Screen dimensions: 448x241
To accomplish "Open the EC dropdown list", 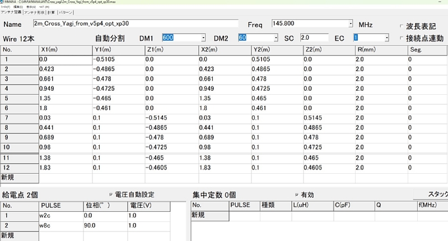I will tap(387, 38).
